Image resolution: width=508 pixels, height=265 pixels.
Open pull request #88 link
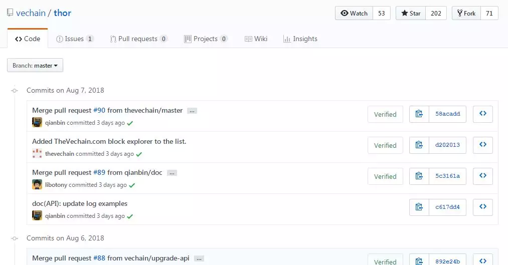click(99, 258)
